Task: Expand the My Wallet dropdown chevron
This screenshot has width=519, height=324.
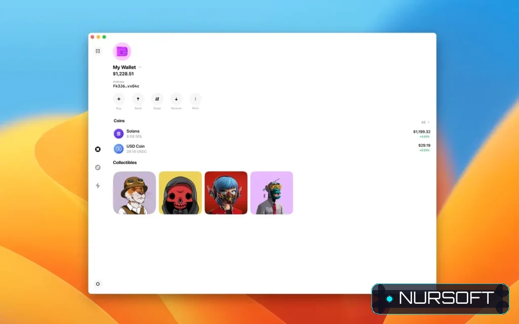Action: click(140, 67)
